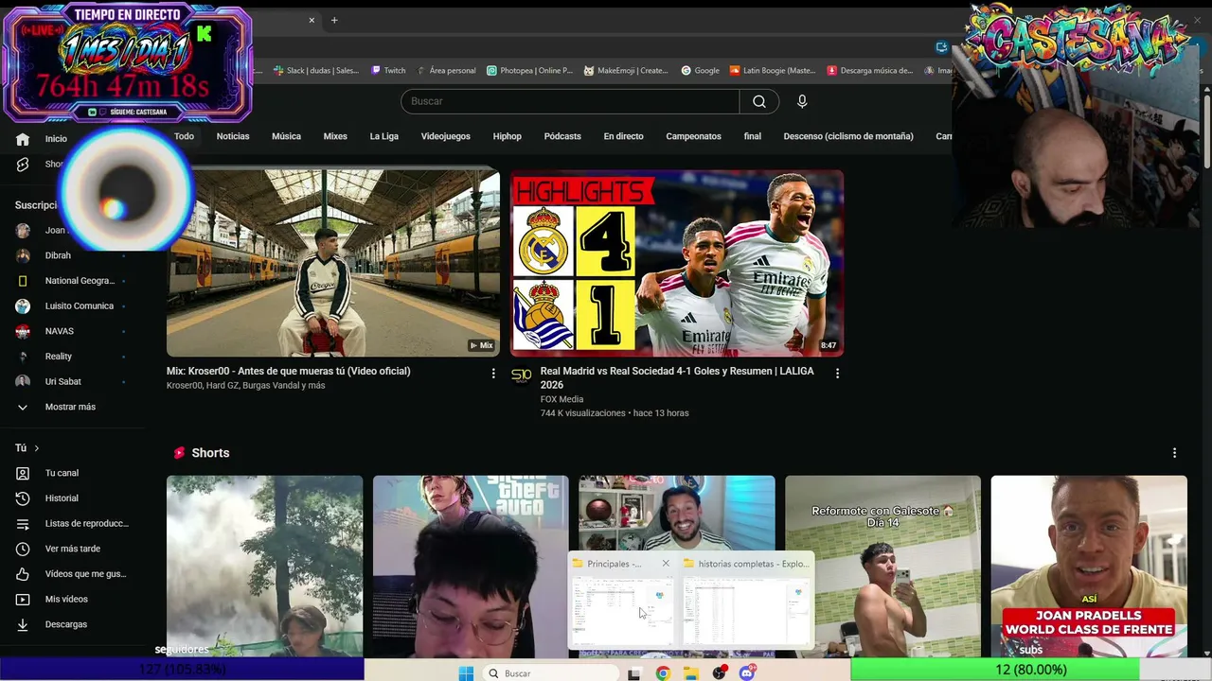Close the current browser tab
The width and height of the screenshot is (1212, 681).
(312, 20)
